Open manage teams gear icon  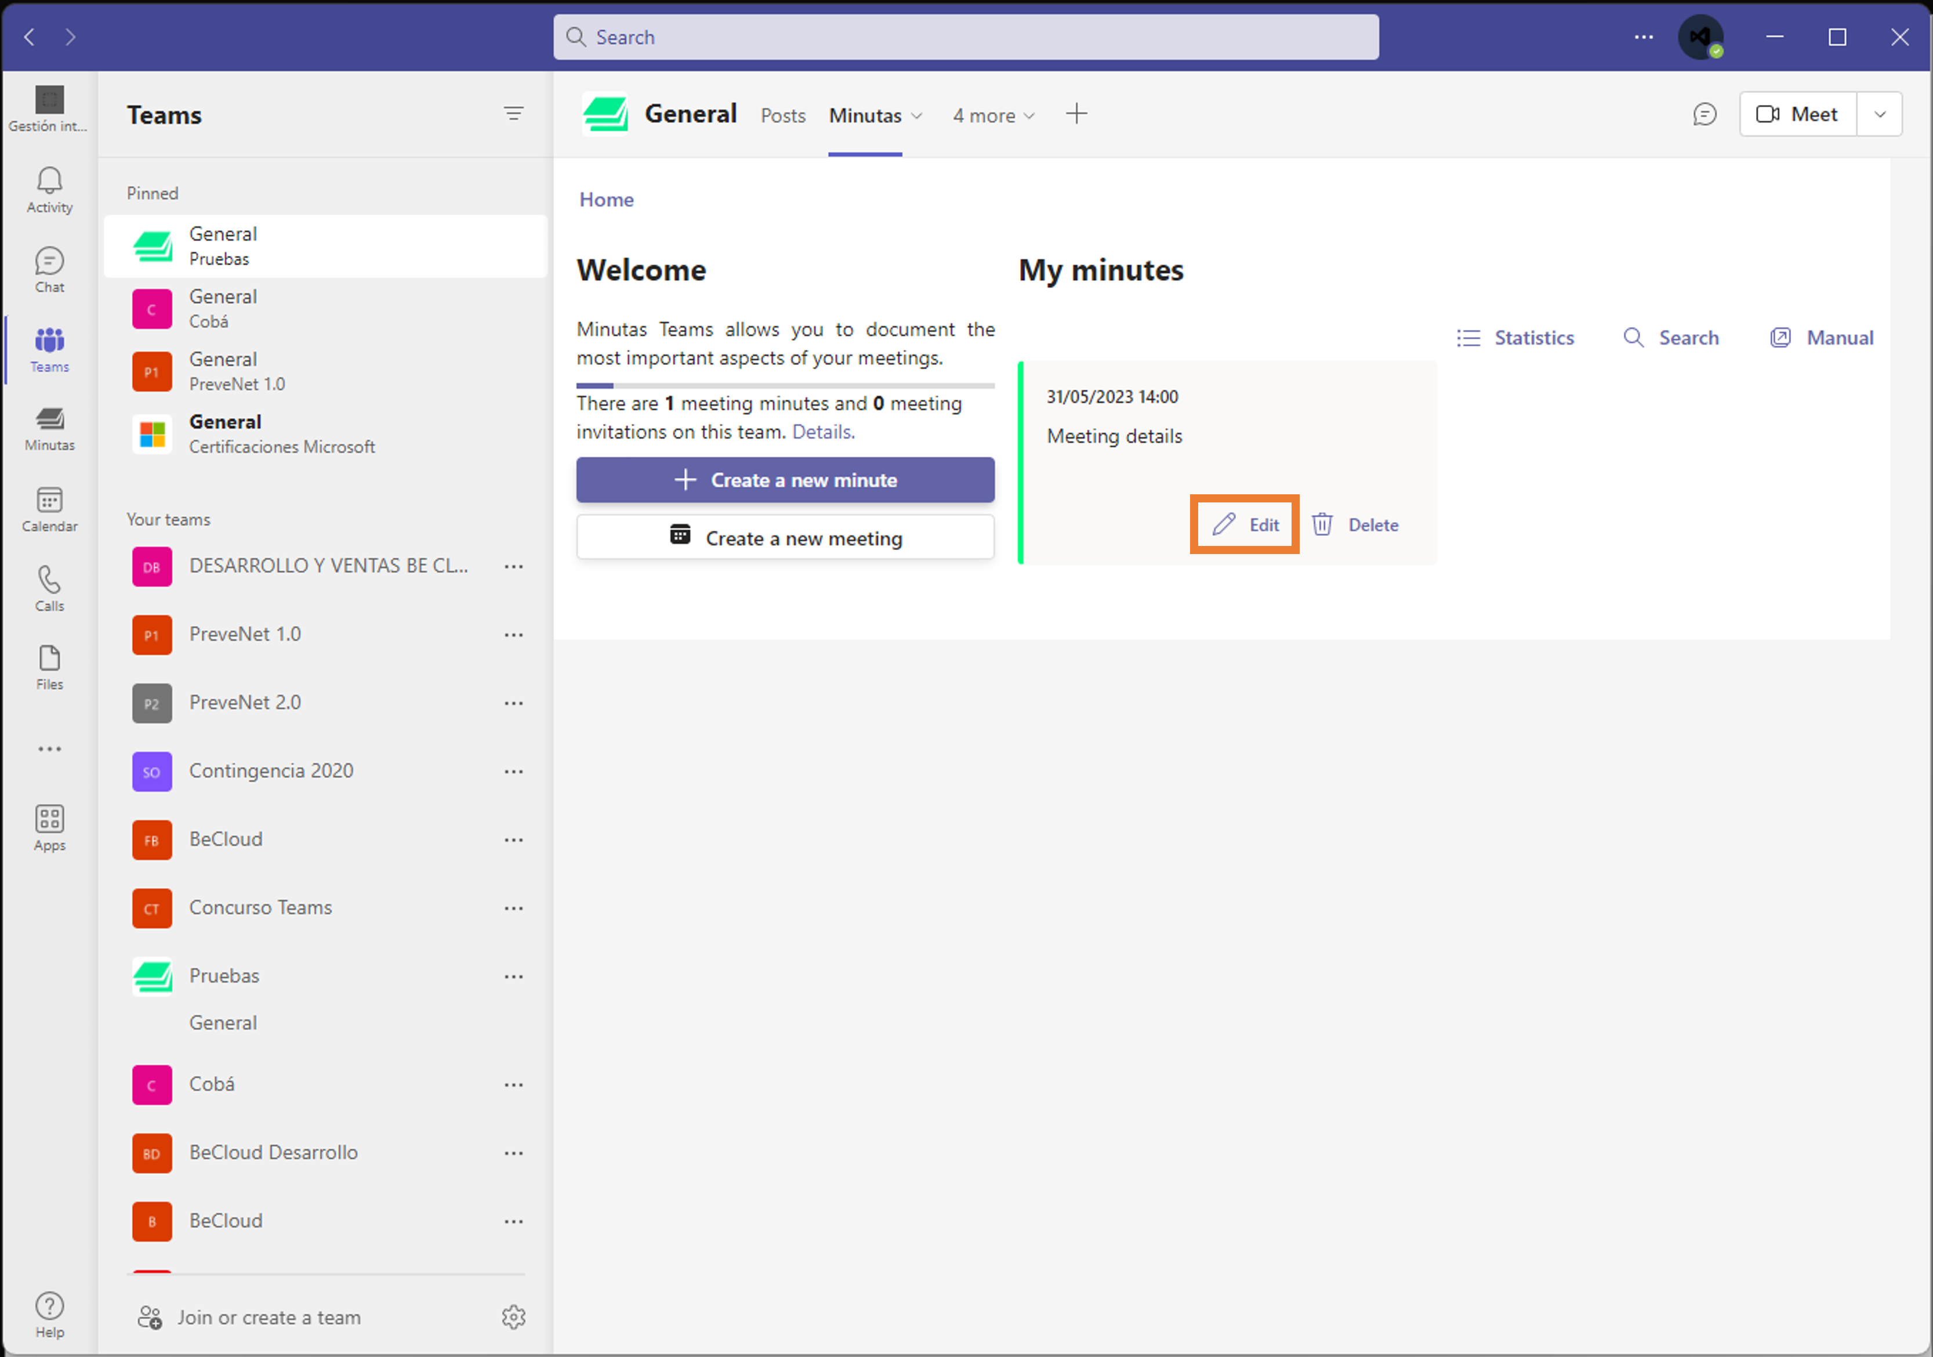(514, 1316)
